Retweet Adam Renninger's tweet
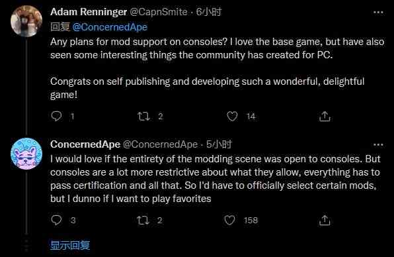Image resolution: width=394 pixels, height=257 pixels. point(143,117)
